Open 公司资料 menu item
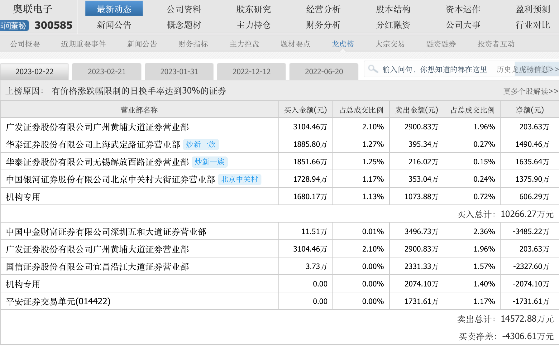The height and width of the screenshot is (346, 559). click(184, 9)
